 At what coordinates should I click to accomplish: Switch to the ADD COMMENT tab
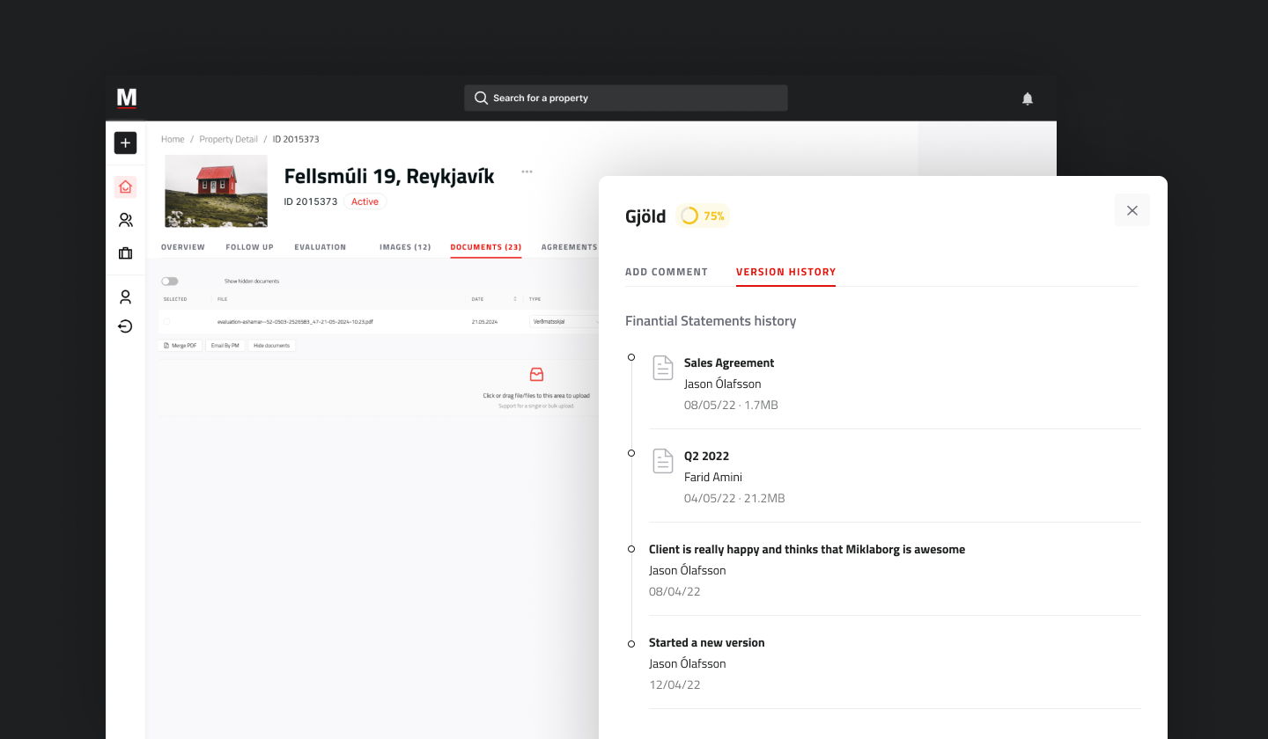point(667,272)
